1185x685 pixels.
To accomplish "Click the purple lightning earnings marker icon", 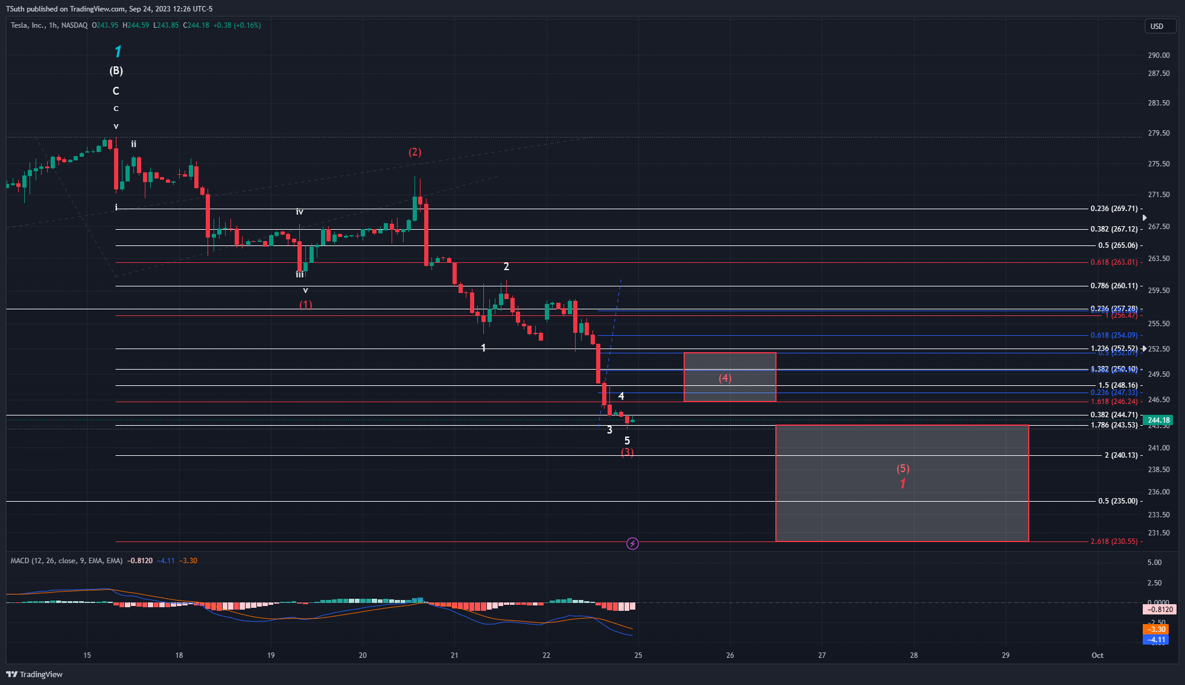I will pos(632,544).
